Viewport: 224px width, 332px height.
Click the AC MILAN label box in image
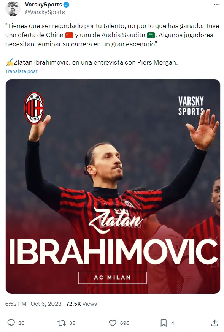click(x=112, y=278)
